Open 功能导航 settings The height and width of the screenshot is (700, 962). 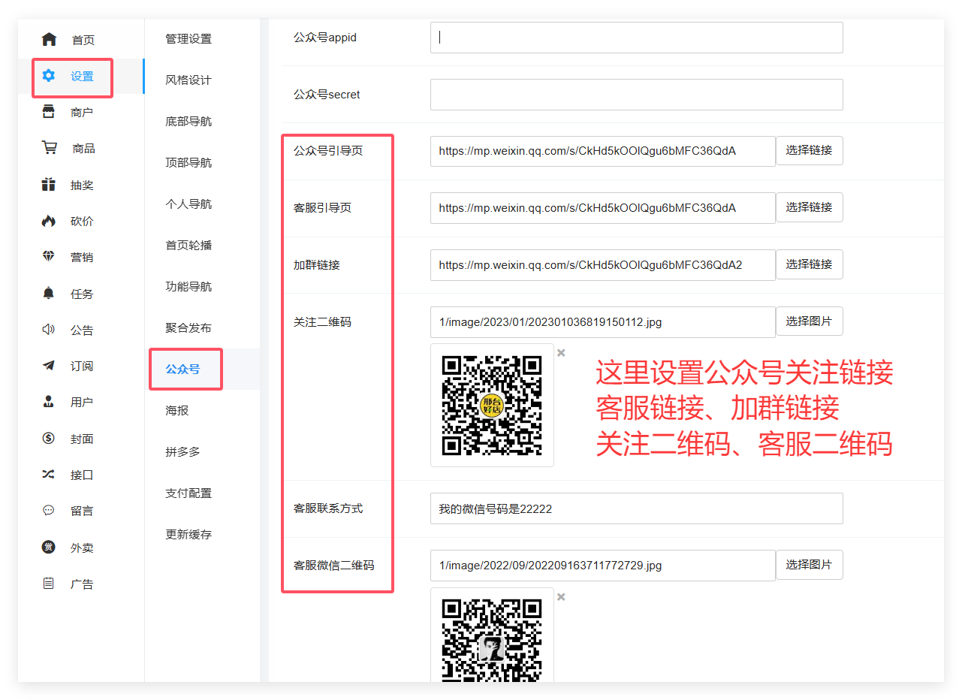tap(188, 287)
